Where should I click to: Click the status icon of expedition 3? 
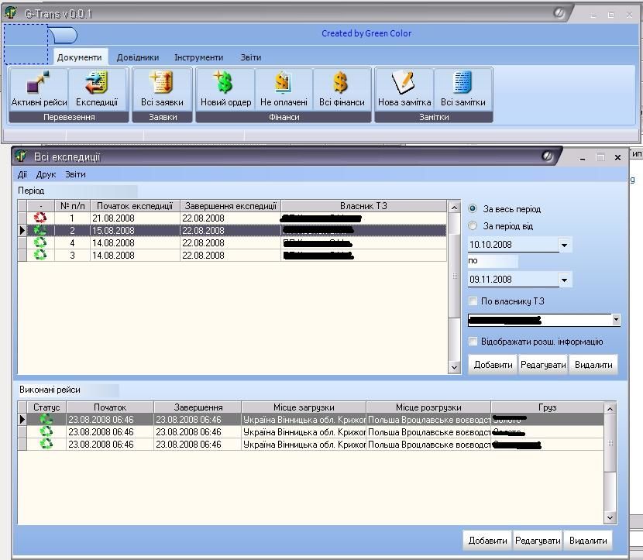click(40, 255)
